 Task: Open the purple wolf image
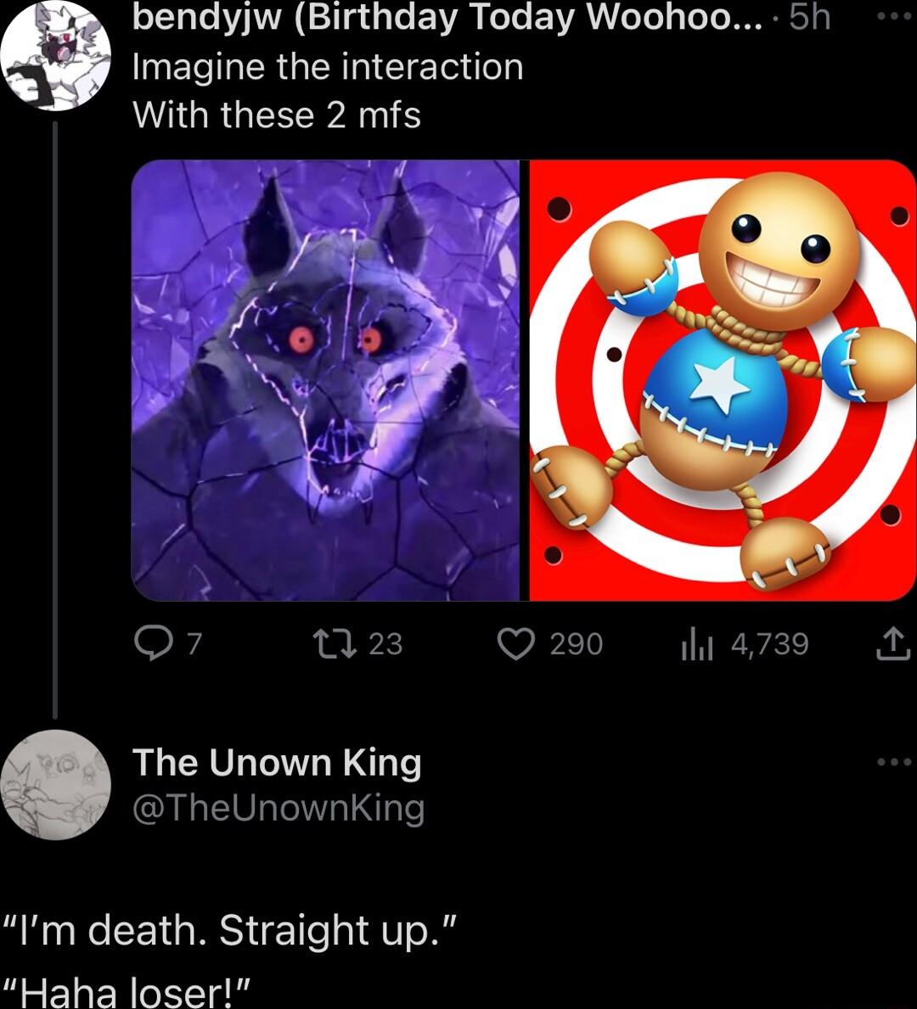(326, 380)
